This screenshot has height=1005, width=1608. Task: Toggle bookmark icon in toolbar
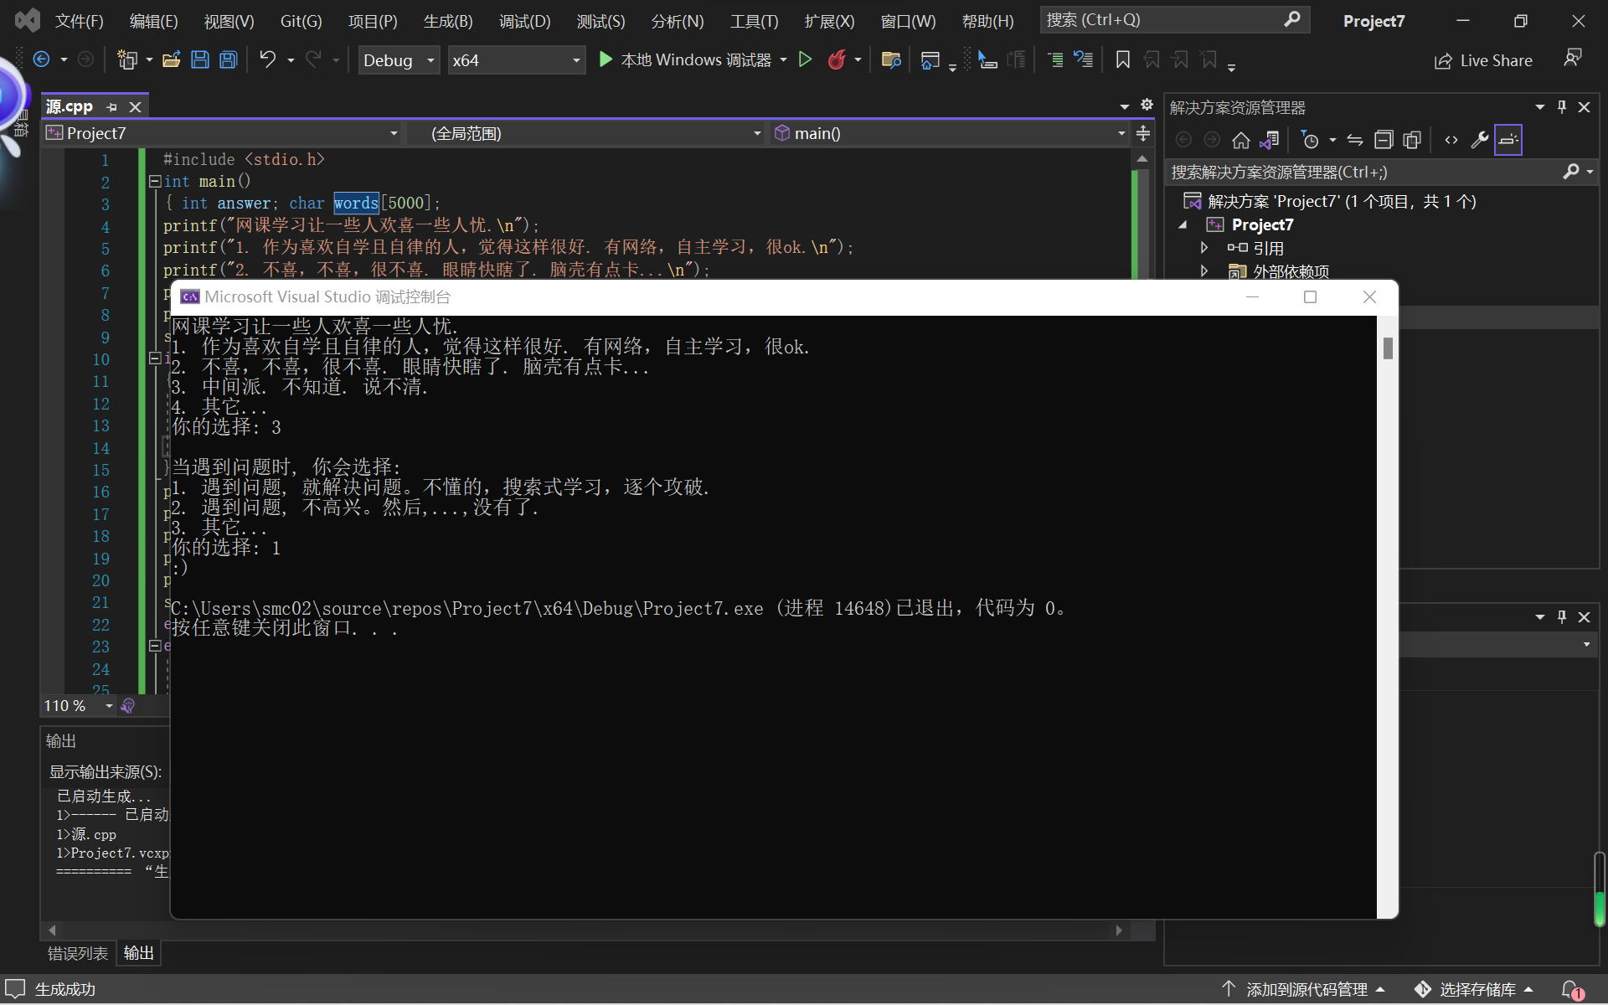coord(1122,59)
